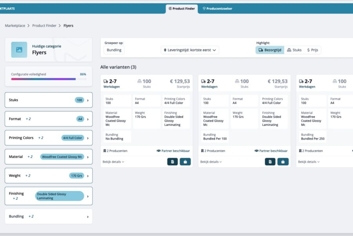353x236 pixels.
Task: Select the Product Finder tab
Action: pos(182,8)
